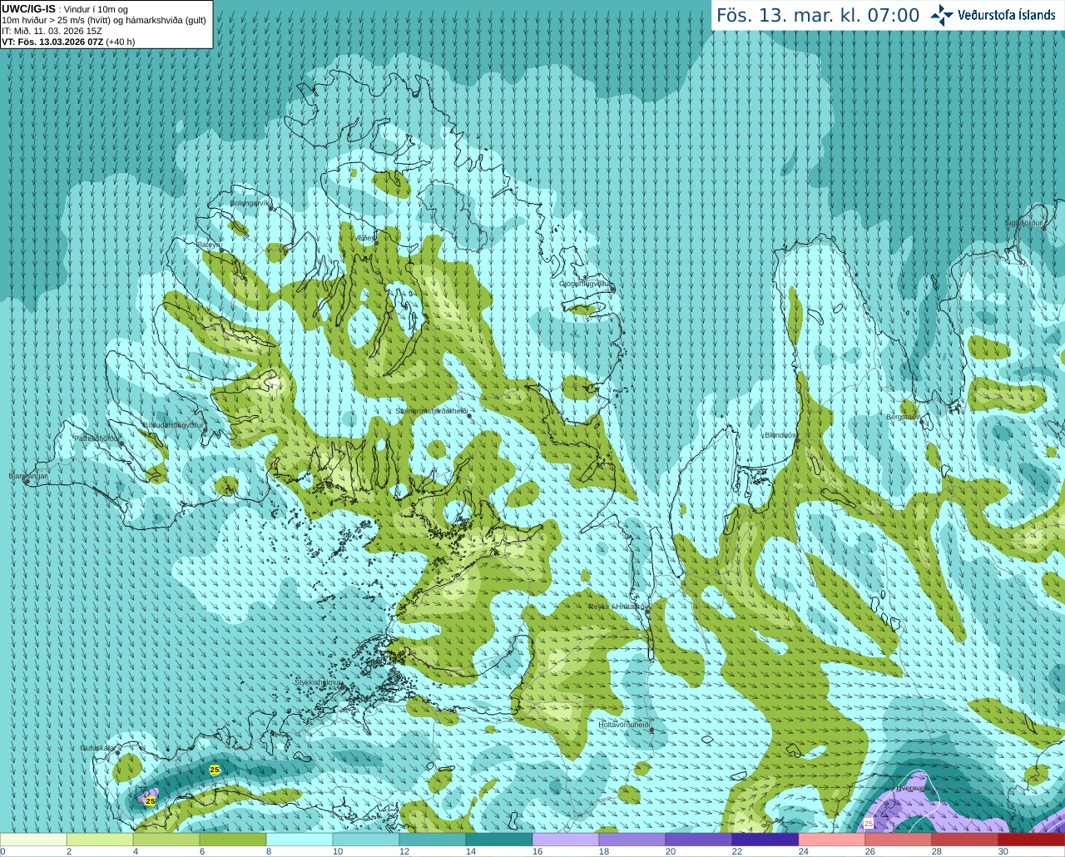Click the 'VT: Fös. 13.03.2026 07Z (+40 h)' line

[68, 42]
